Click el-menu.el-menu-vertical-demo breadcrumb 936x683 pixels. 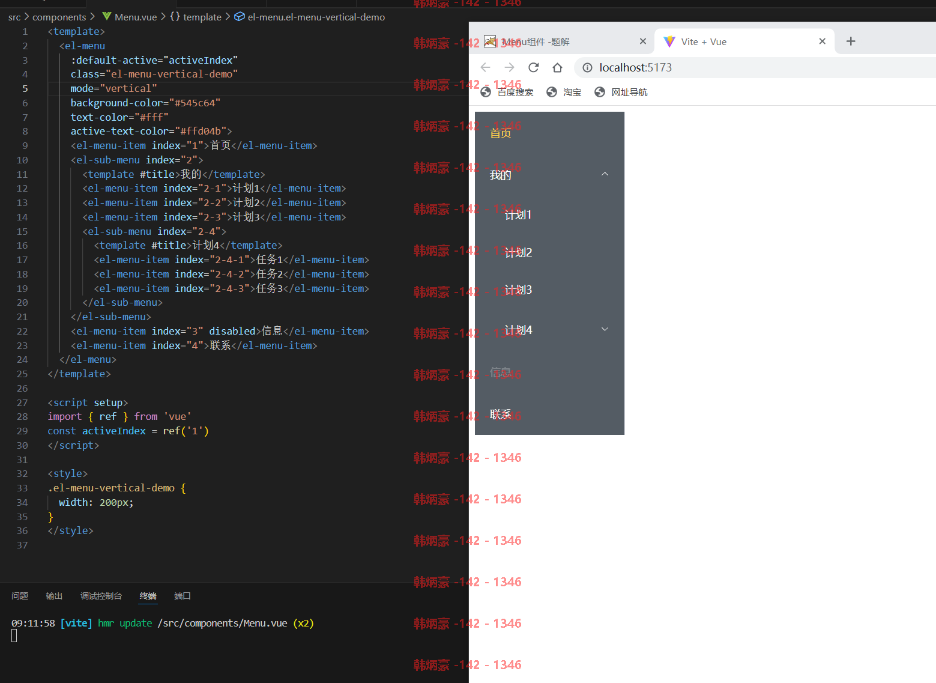tap(316, 17)
